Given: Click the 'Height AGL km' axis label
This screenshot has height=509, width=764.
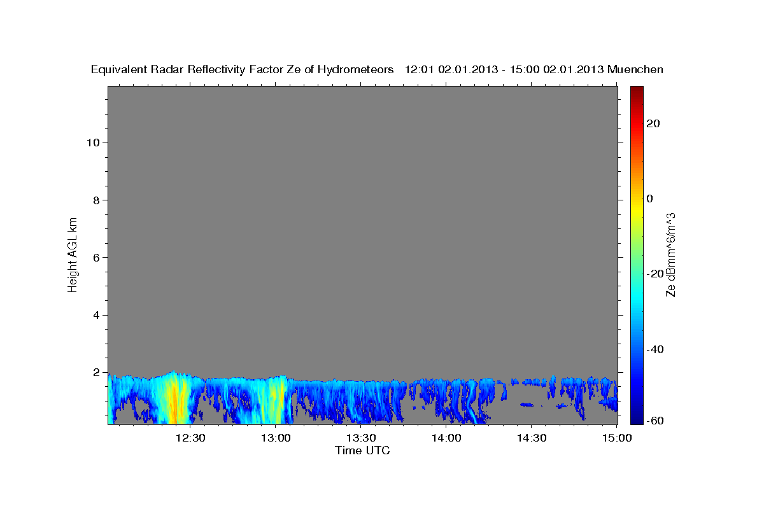Looking at the screenshot, I should coord(73,254).
